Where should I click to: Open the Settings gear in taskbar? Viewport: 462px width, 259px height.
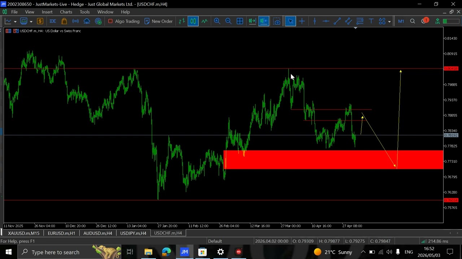pos(221,252)
